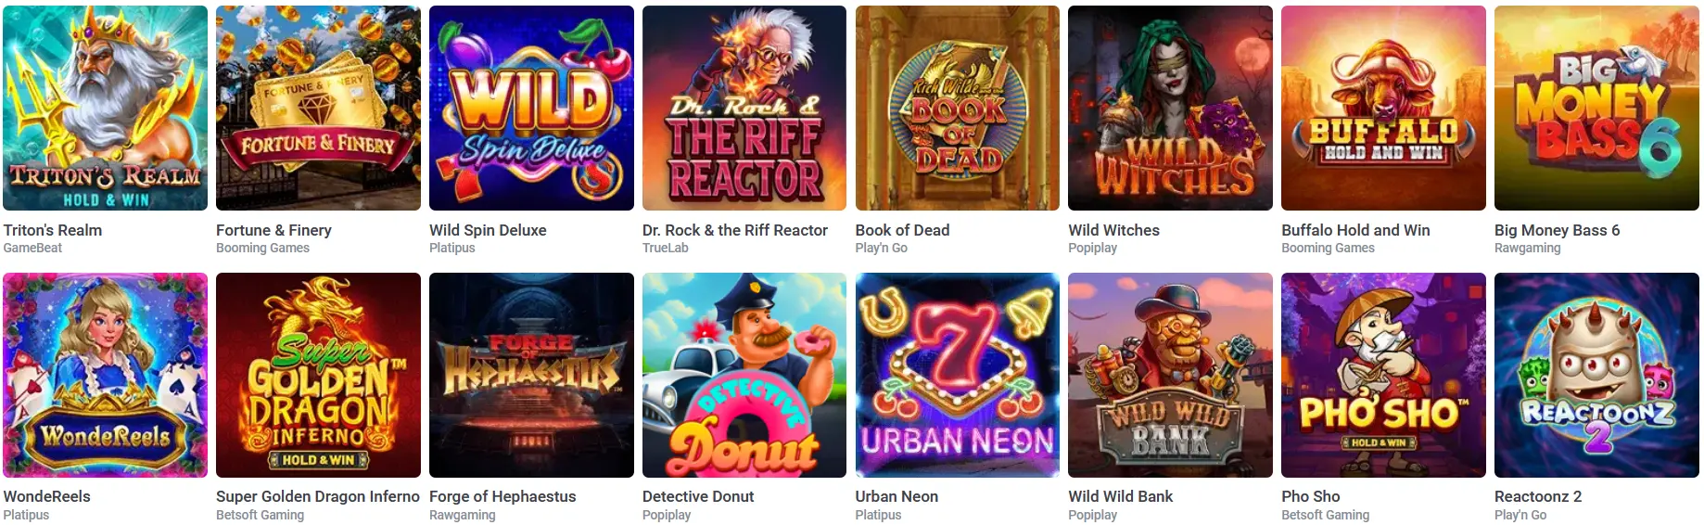Click the Book of Dead game image
The image size is (1704, 525).
[958, 109]
